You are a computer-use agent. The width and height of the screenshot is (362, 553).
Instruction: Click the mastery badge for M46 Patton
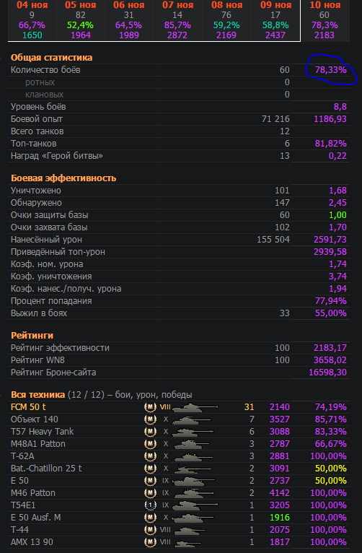[x=150, y=493]
